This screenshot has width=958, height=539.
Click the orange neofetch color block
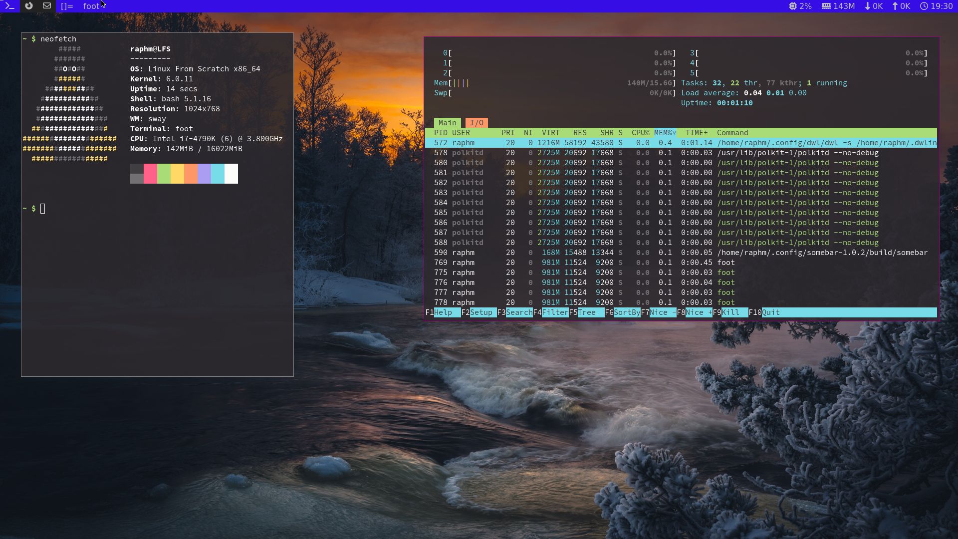pos(191,174)
